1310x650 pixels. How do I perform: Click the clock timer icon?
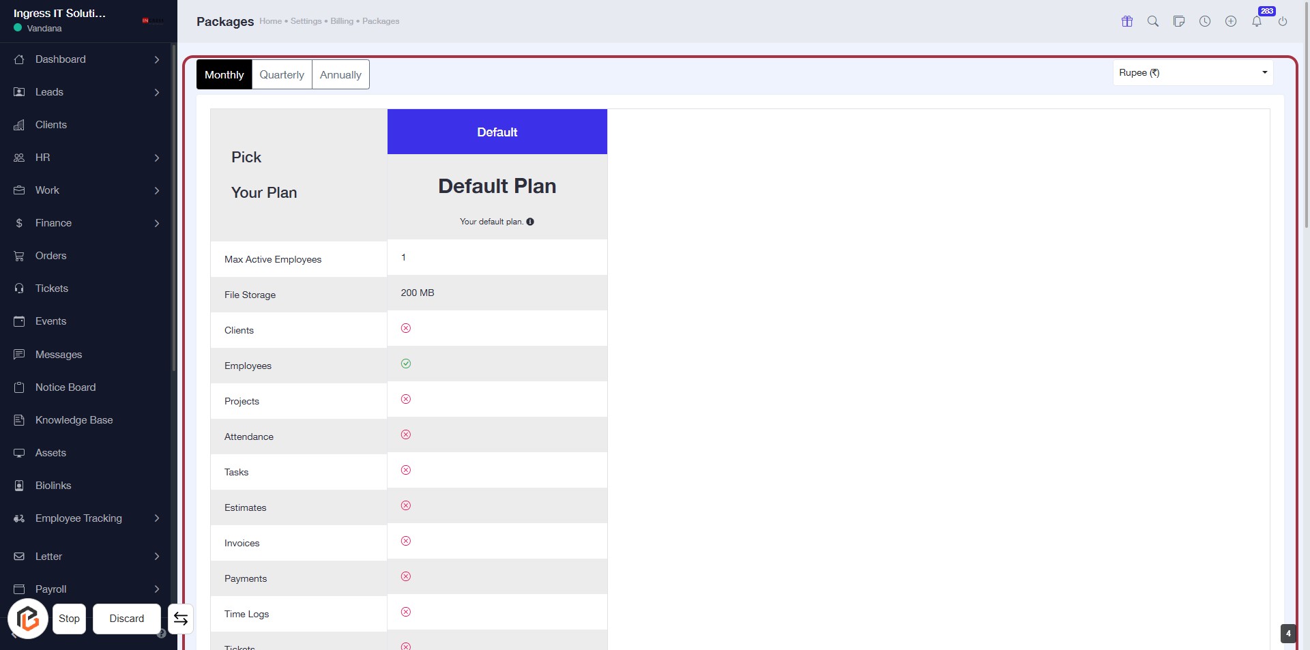(x=1205, y=21)
